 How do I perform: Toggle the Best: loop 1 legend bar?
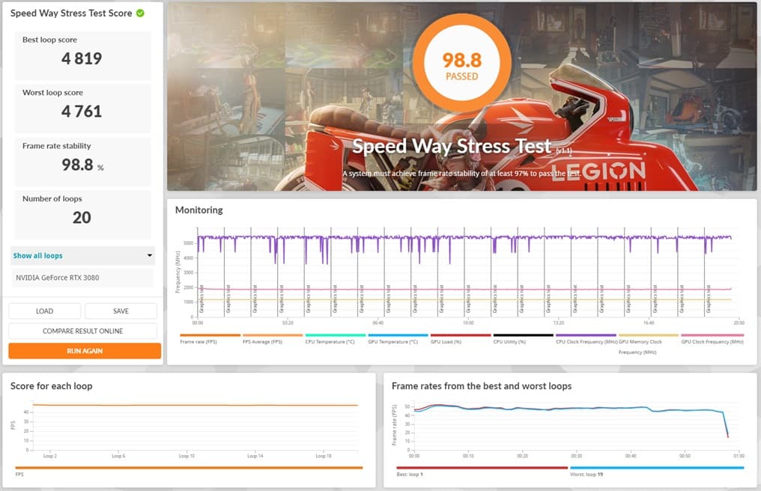point(482,468)
